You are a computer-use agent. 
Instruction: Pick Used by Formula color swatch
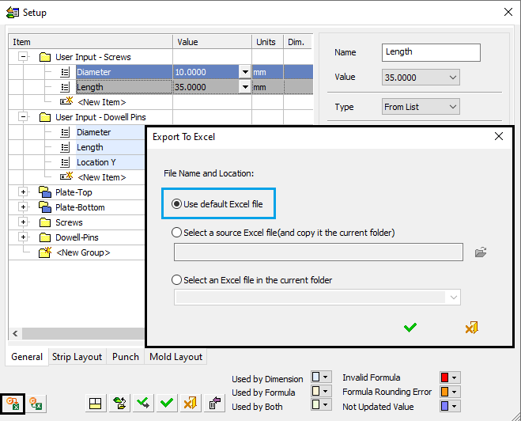(x=321, y=391)
